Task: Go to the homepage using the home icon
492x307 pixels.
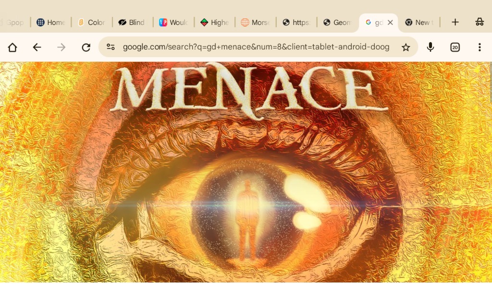Action: tap(12, 47)
